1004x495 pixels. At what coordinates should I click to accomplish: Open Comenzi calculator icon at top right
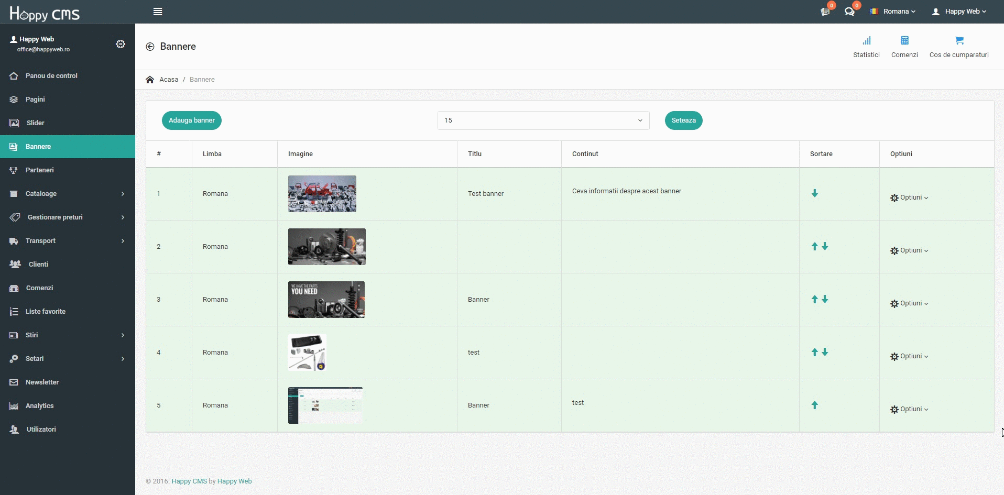pyautogui.click(x=904, y=40)
